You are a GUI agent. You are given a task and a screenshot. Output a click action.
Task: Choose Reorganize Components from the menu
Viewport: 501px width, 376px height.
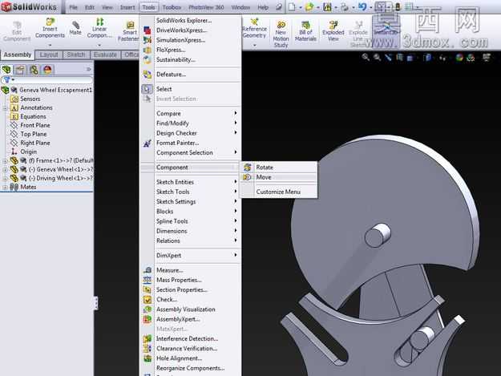pyautogui.click(x=191, y=368)
